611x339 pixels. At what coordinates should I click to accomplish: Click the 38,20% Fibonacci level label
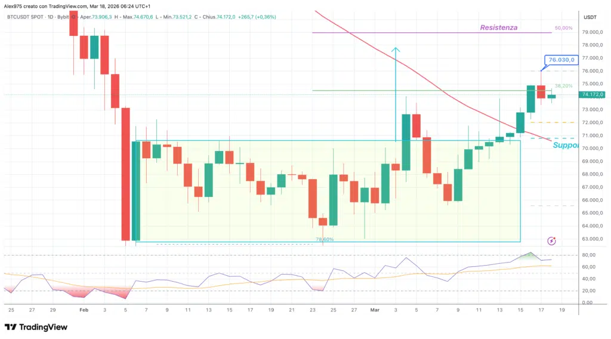[563, 86]
